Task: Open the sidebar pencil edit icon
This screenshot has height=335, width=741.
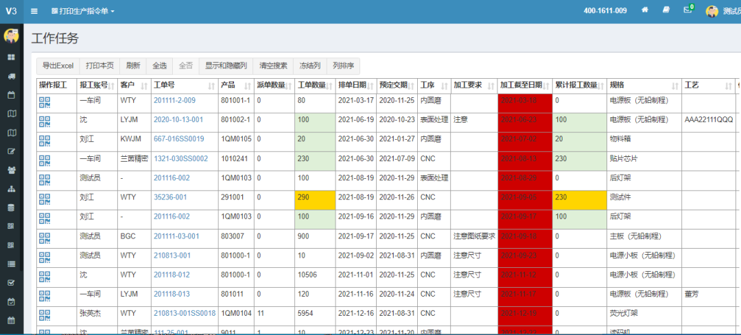Action: pyautogui.click(x=12, y=151)
